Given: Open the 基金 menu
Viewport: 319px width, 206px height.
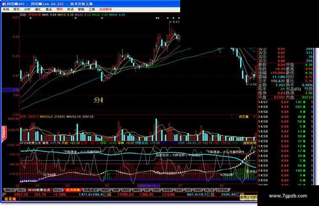Looking at the screenshot, I should point(49,9).
